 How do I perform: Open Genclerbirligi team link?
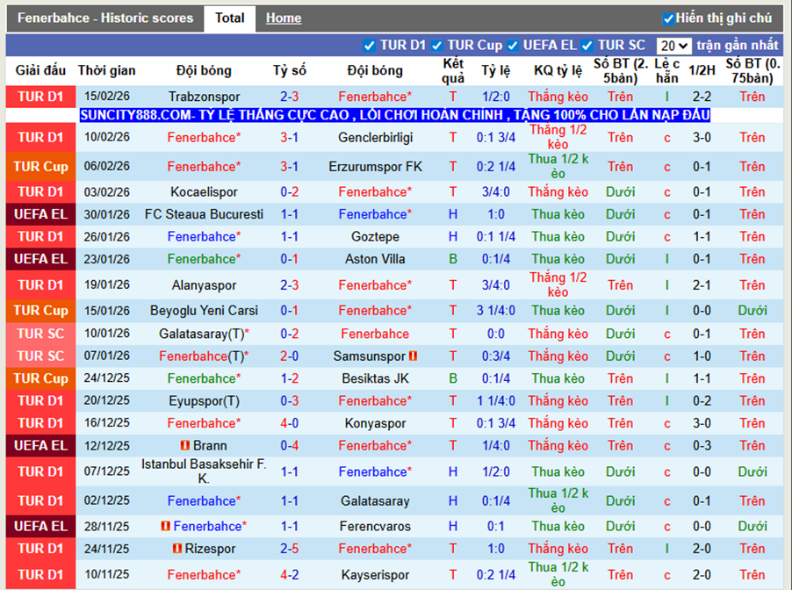(375, 137)
